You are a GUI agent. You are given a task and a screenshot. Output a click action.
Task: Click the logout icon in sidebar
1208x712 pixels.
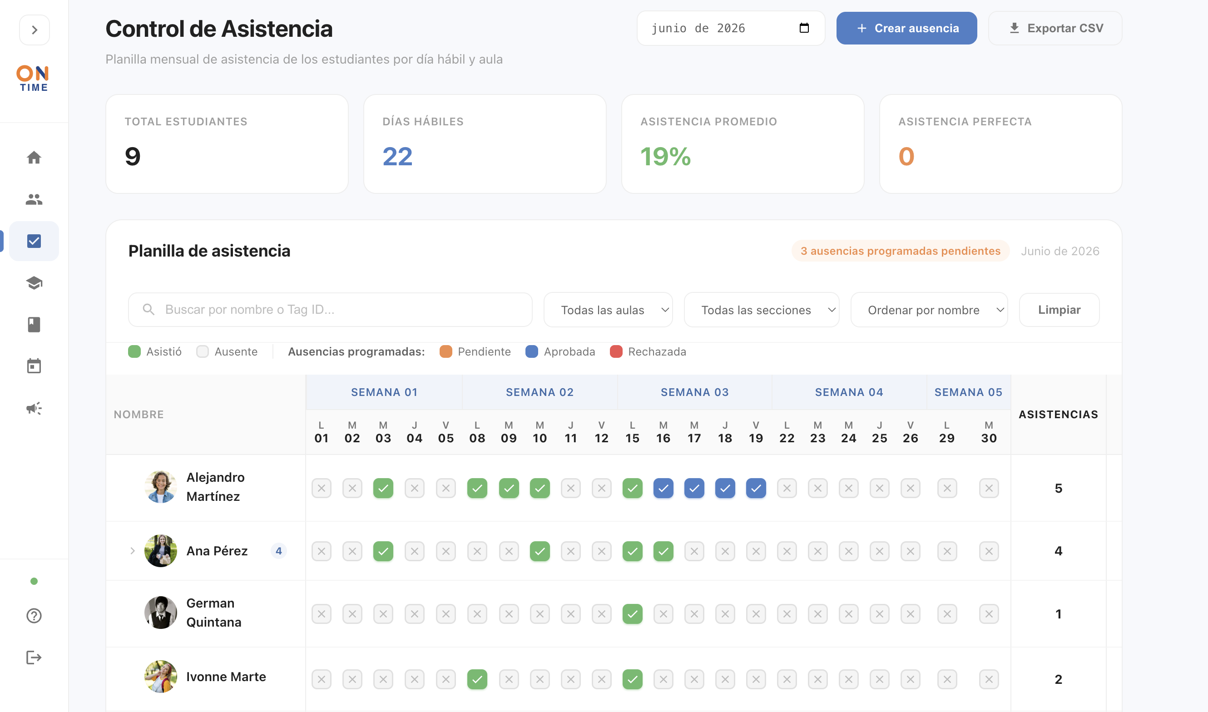[x=34, y=658]
